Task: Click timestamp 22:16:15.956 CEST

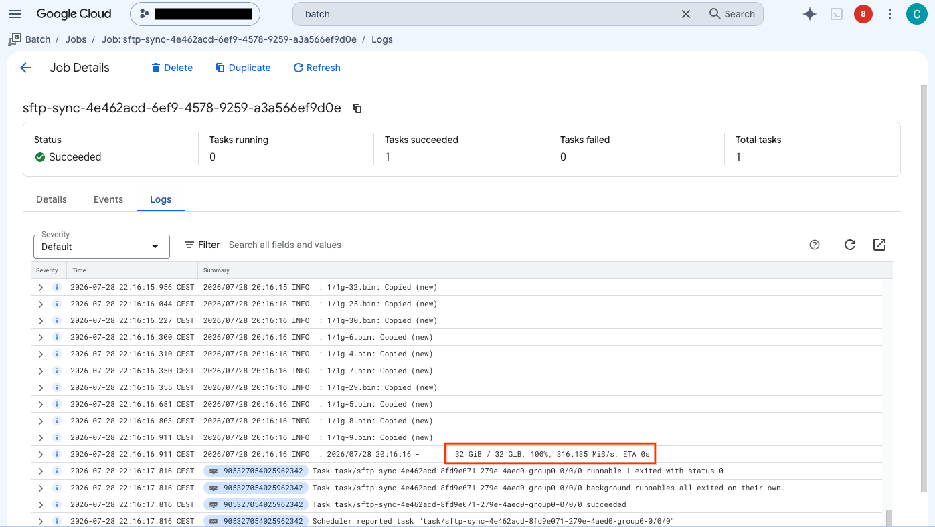Action: pos(133,287)
